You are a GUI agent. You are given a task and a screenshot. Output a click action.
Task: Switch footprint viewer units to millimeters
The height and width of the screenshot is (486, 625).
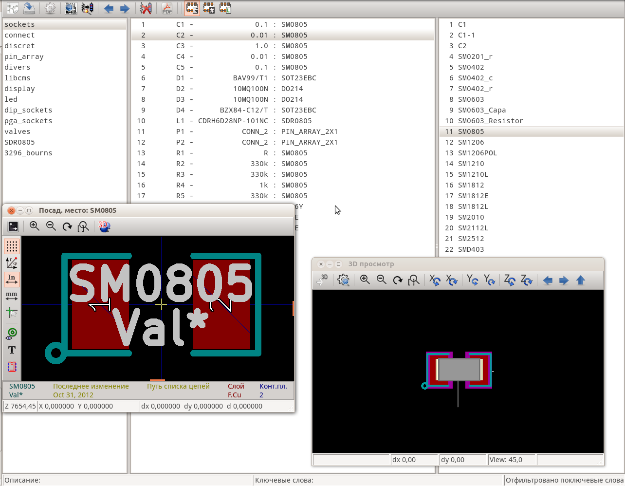click(11, 295)
